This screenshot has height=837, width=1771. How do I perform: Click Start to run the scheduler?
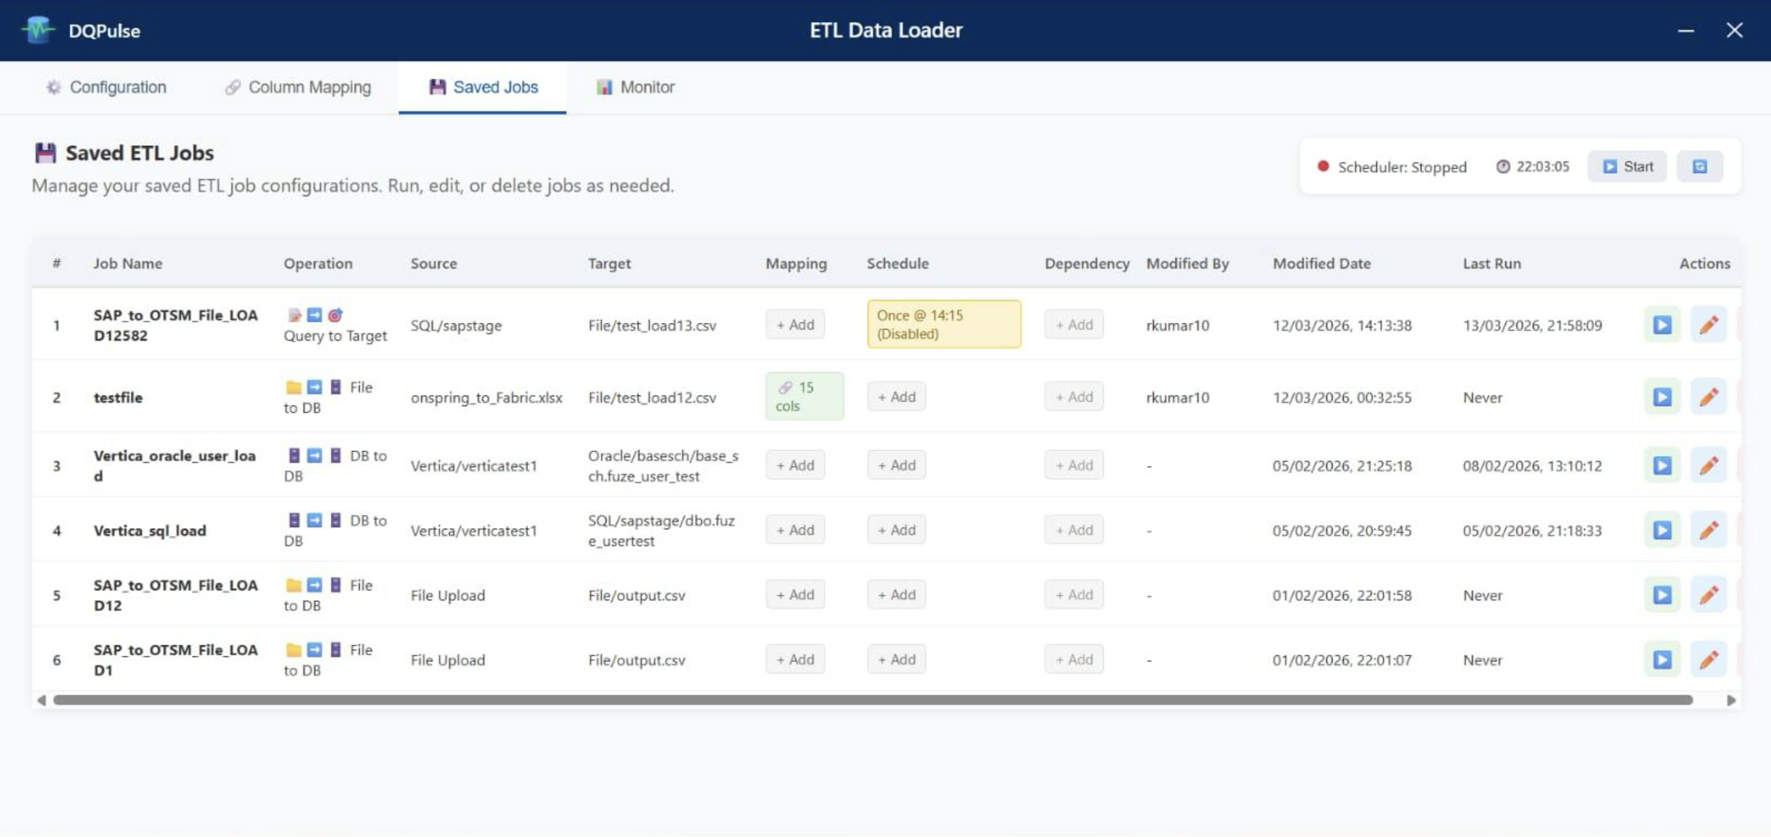click(1627, 165)
